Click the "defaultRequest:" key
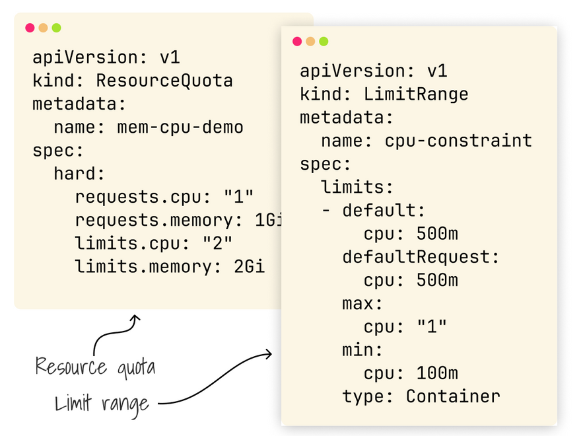Viewport: 581px width, 436px height. pos(421,256)
